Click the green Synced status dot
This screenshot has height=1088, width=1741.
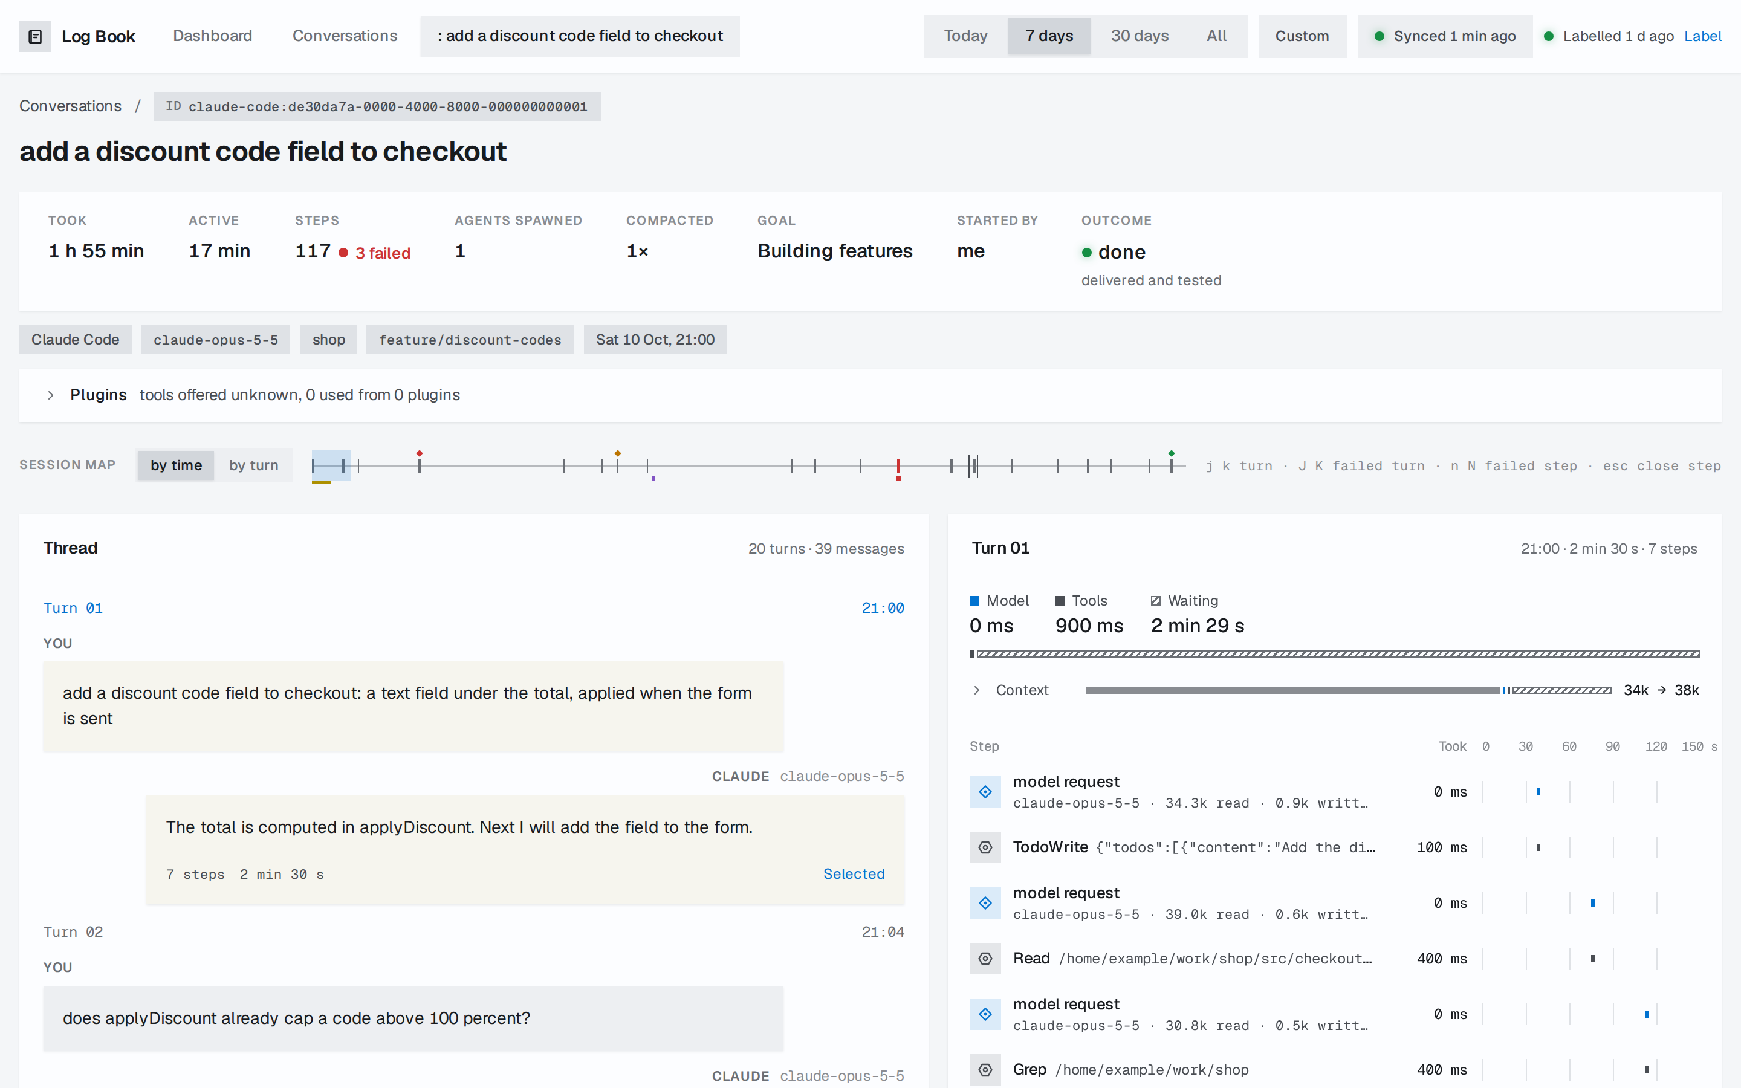tap(1379, 36)
